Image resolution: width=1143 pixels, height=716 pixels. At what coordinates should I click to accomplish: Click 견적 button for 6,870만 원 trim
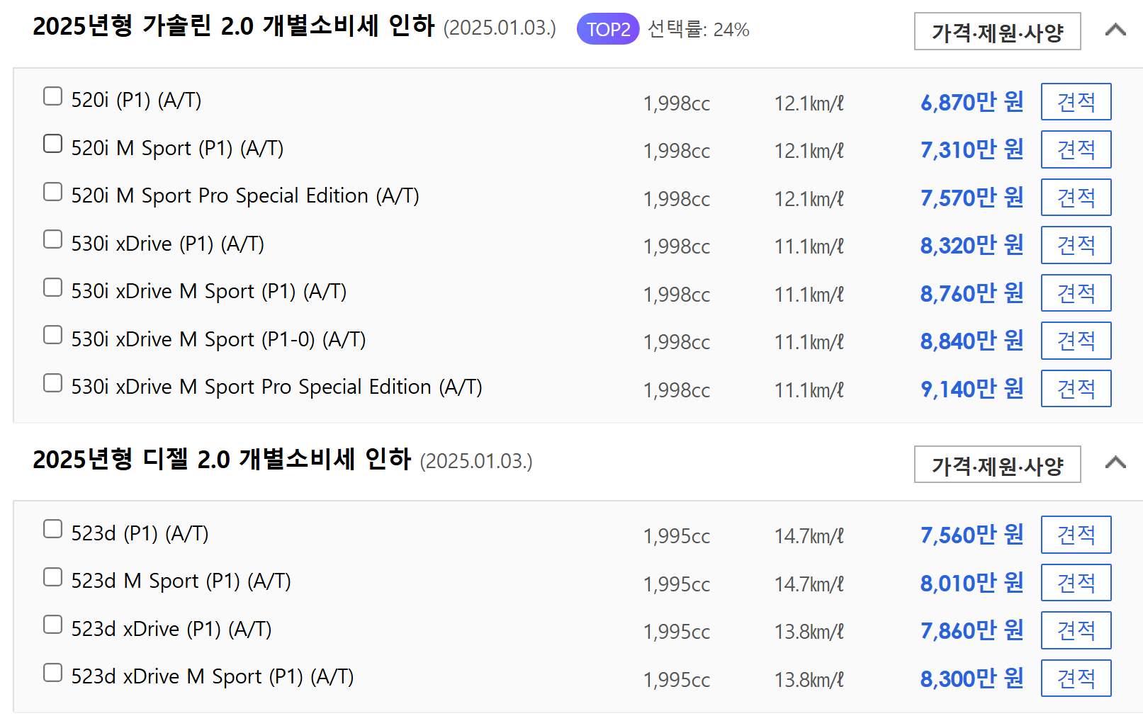coord(1076,102)
